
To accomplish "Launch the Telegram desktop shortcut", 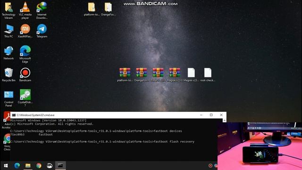I will tap(42, 31).
